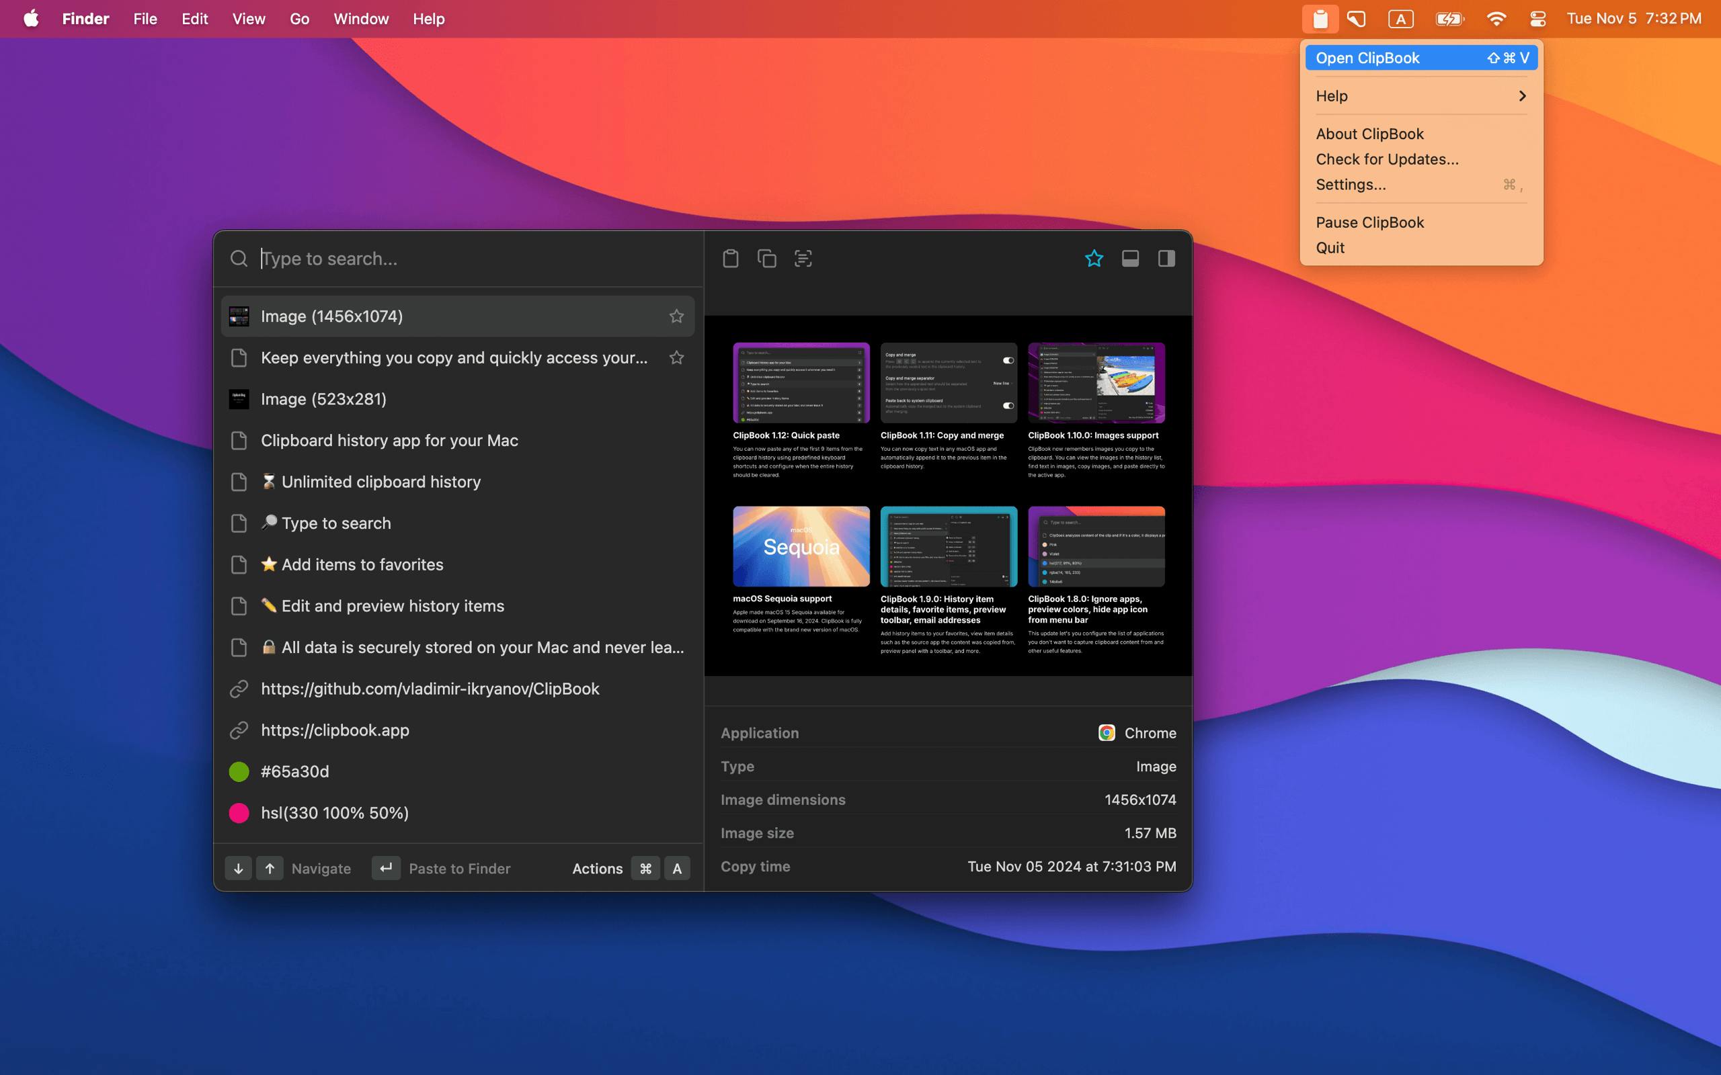Click the copy to clipboard icon
The width and height of the screenshot is (1721, 1075).
click(x=766, y=258)
